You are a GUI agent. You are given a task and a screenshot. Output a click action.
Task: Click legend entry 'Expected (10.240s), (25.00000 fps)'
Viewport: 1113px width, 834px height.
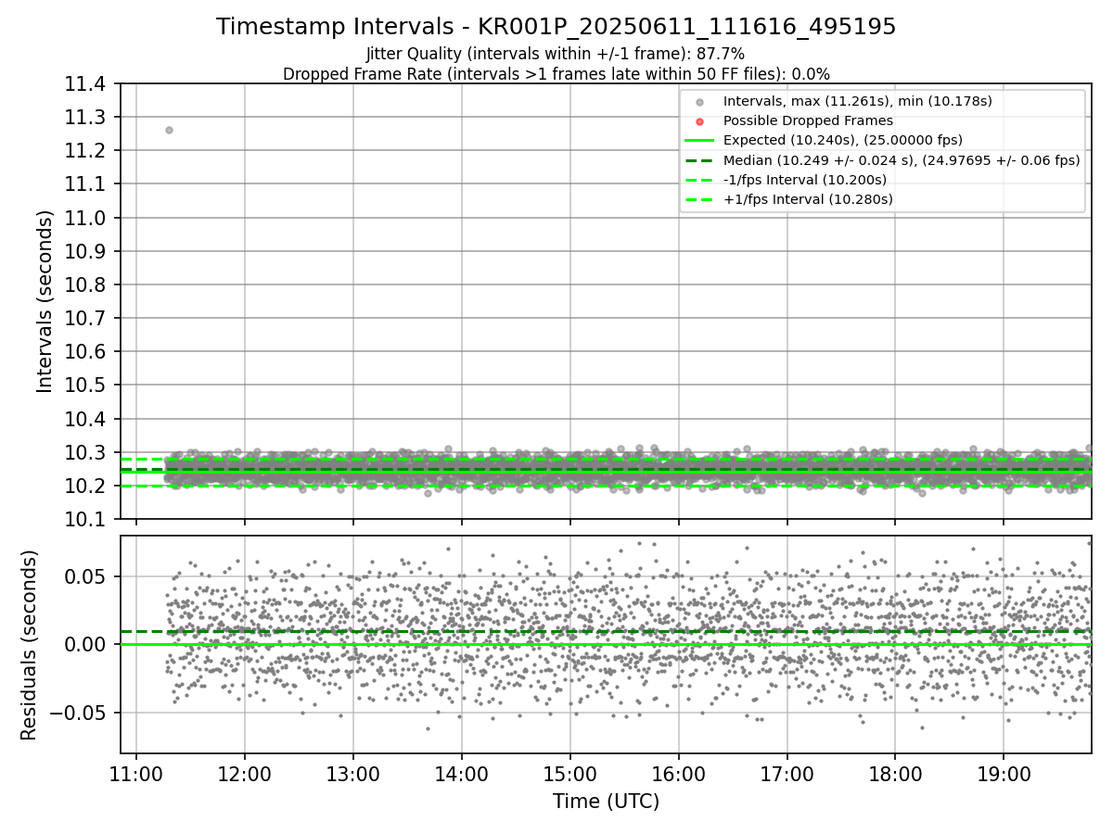pos(843,140)
